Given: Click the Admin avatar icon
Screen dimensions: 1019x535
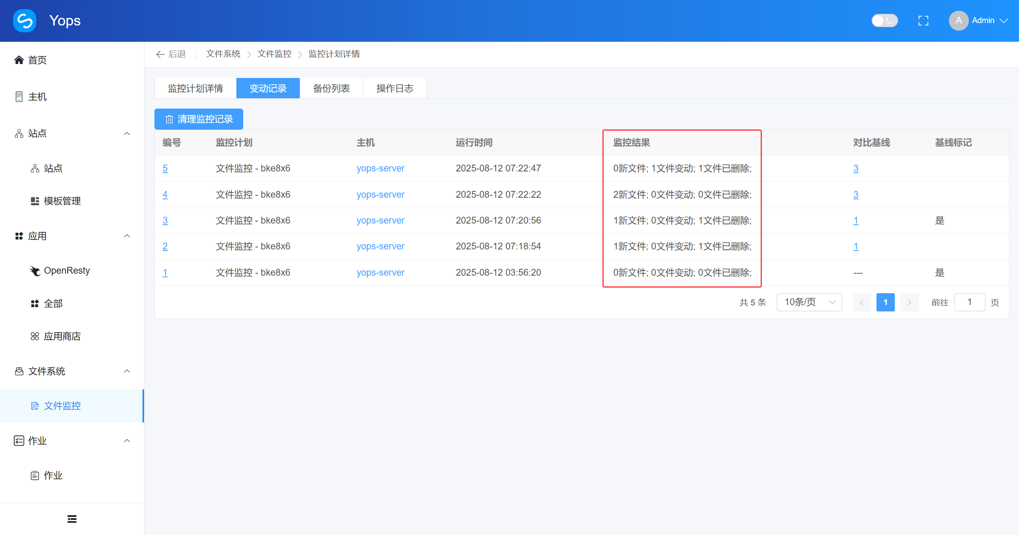Looking at the screenshot, I should pos(958,21).
